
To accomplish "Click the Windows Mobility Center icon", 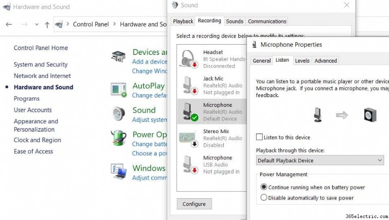I will click(119, 171).
